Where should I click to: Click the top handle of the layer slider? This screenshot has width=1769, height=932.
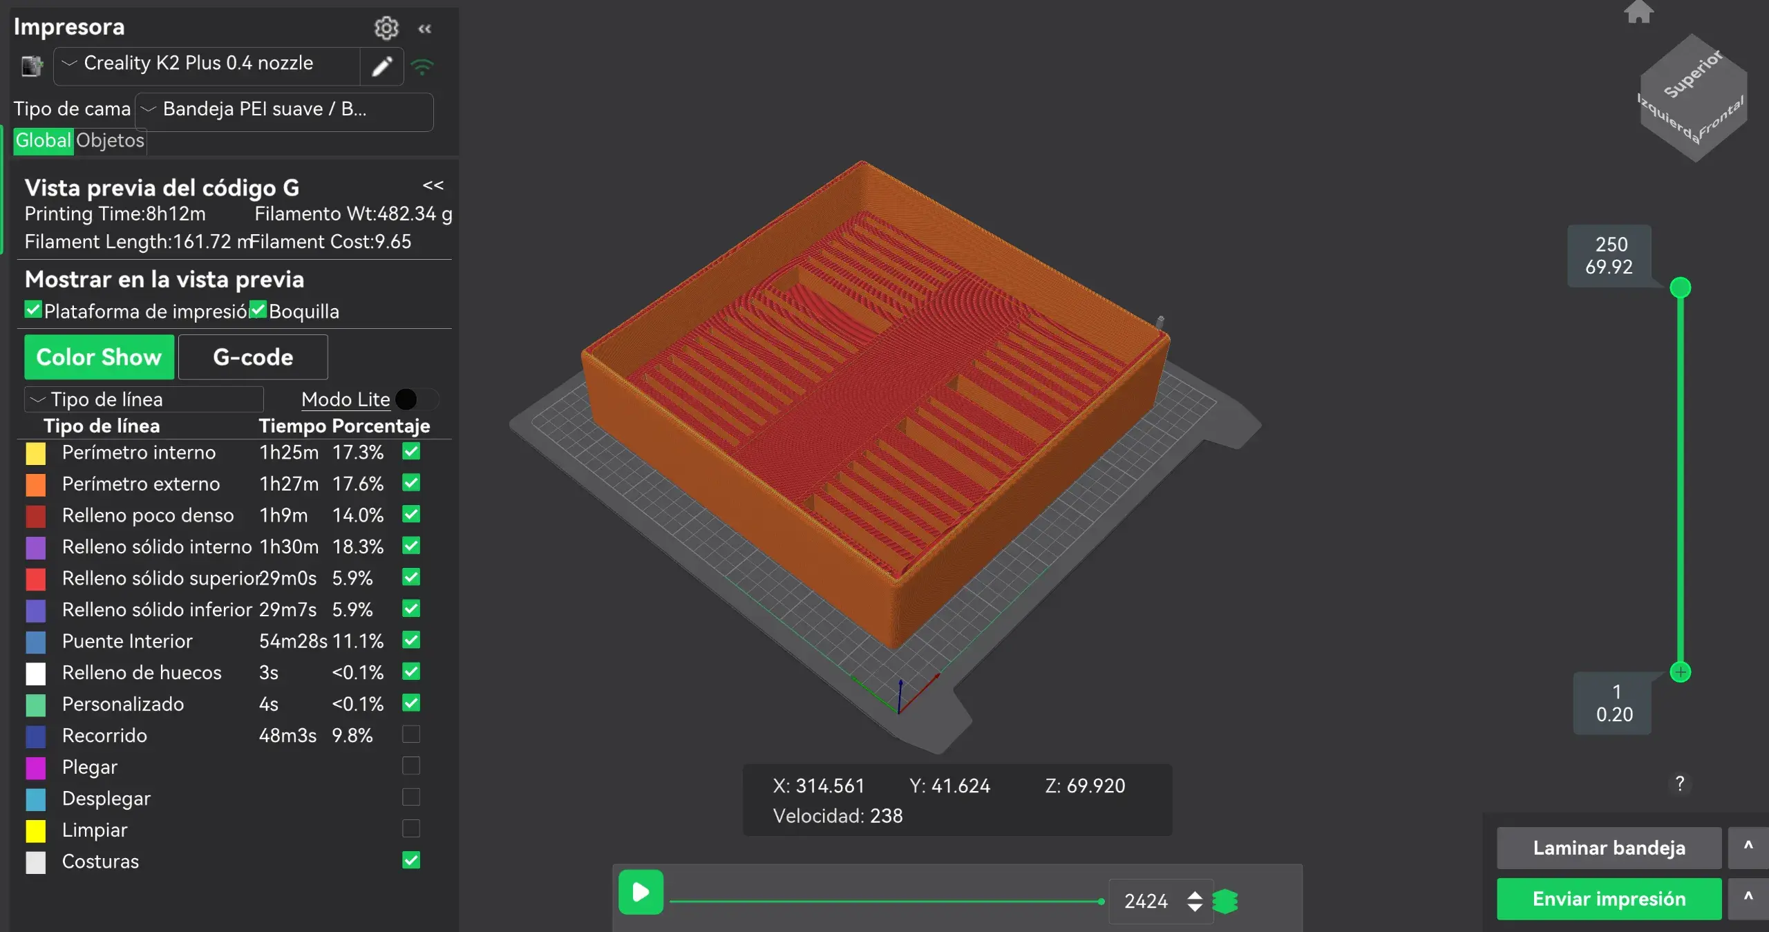1681,287
